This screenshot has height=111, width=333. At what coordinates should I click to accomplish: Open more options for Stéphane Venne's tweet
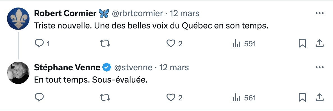[320, 67]
